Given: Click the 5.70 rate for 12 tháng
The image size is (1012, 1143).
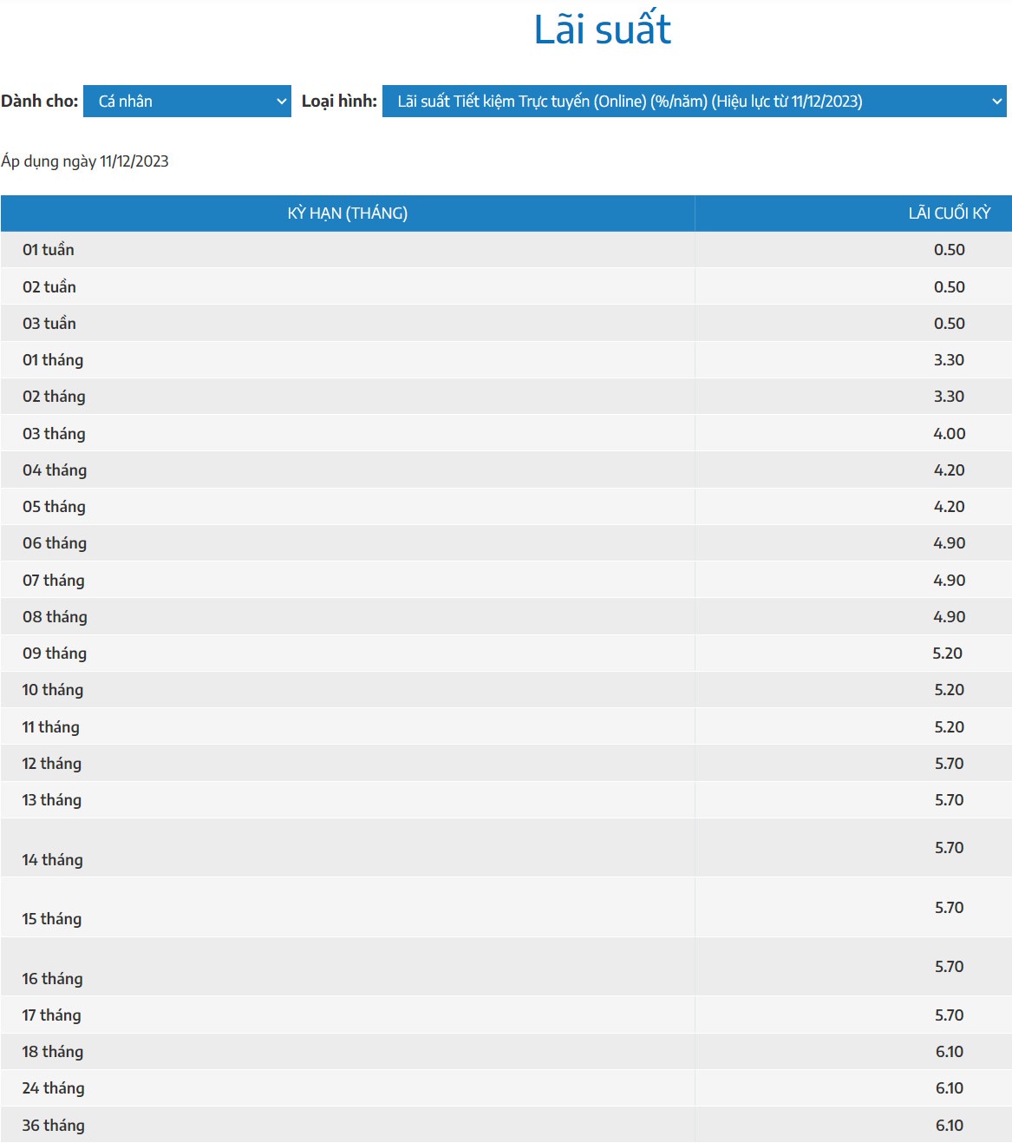Looking at the screenshot, I should point(949,764).
